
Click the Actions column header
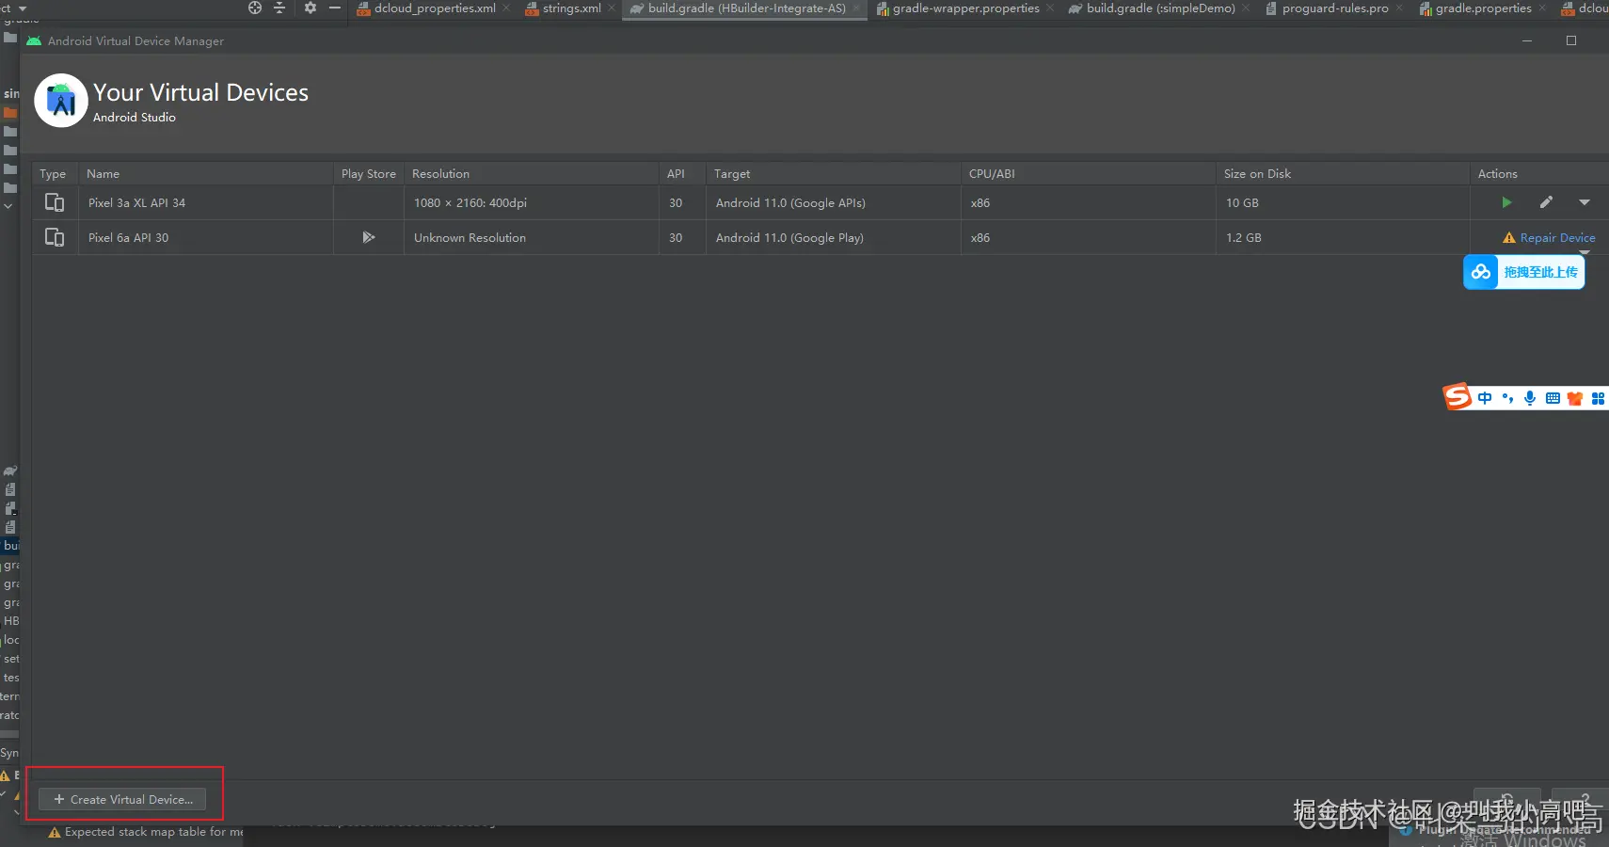pyautogui.click(x=1538, y=174)
